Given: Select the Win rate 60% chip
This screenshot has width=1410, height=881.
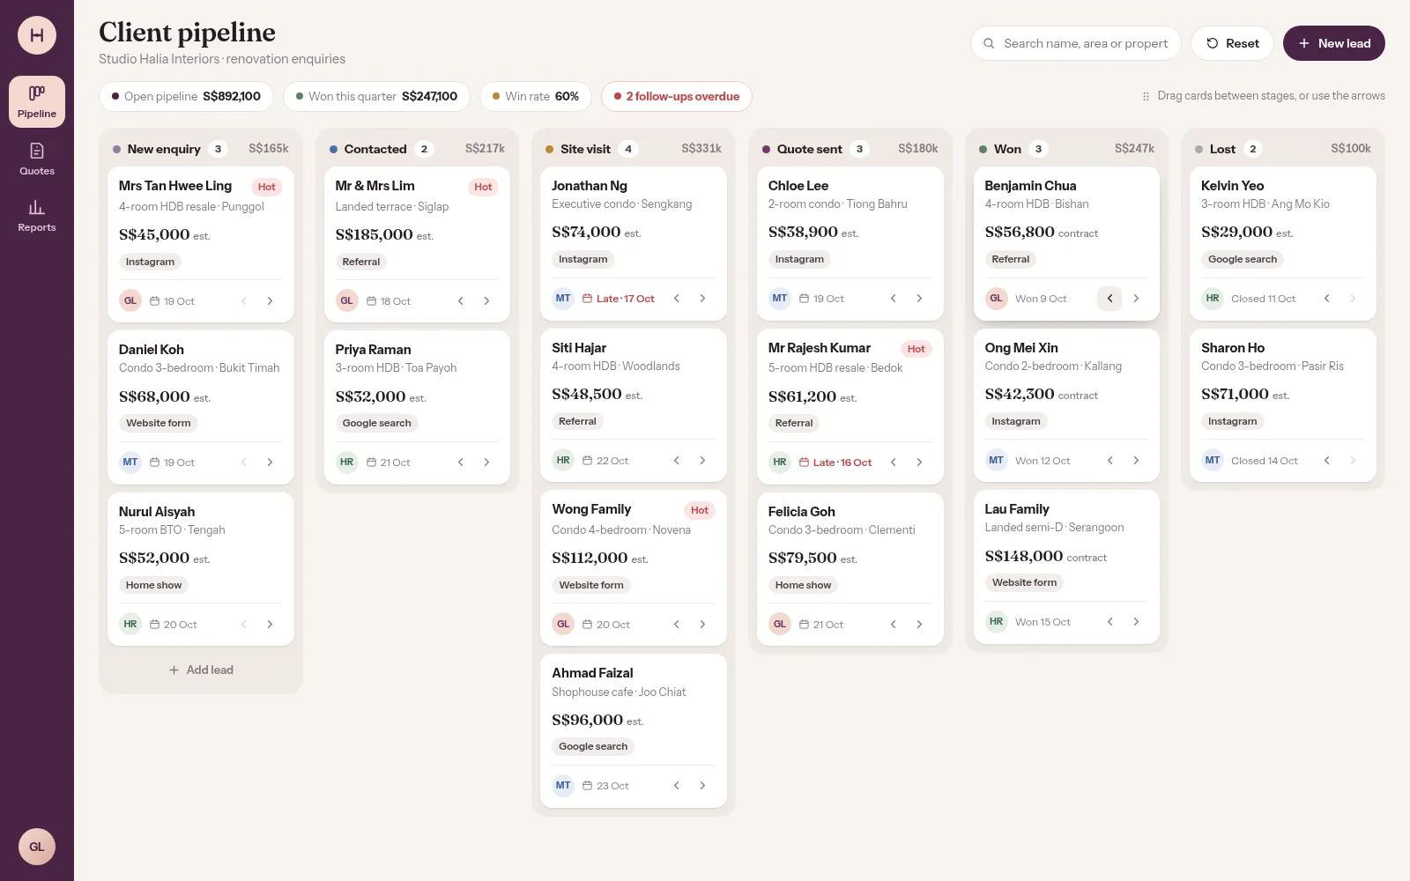Looking at the screenshot, I should (536, 97).
